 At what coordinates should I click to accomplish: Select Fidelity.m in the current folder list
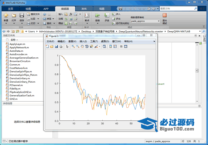pos(15,88)
